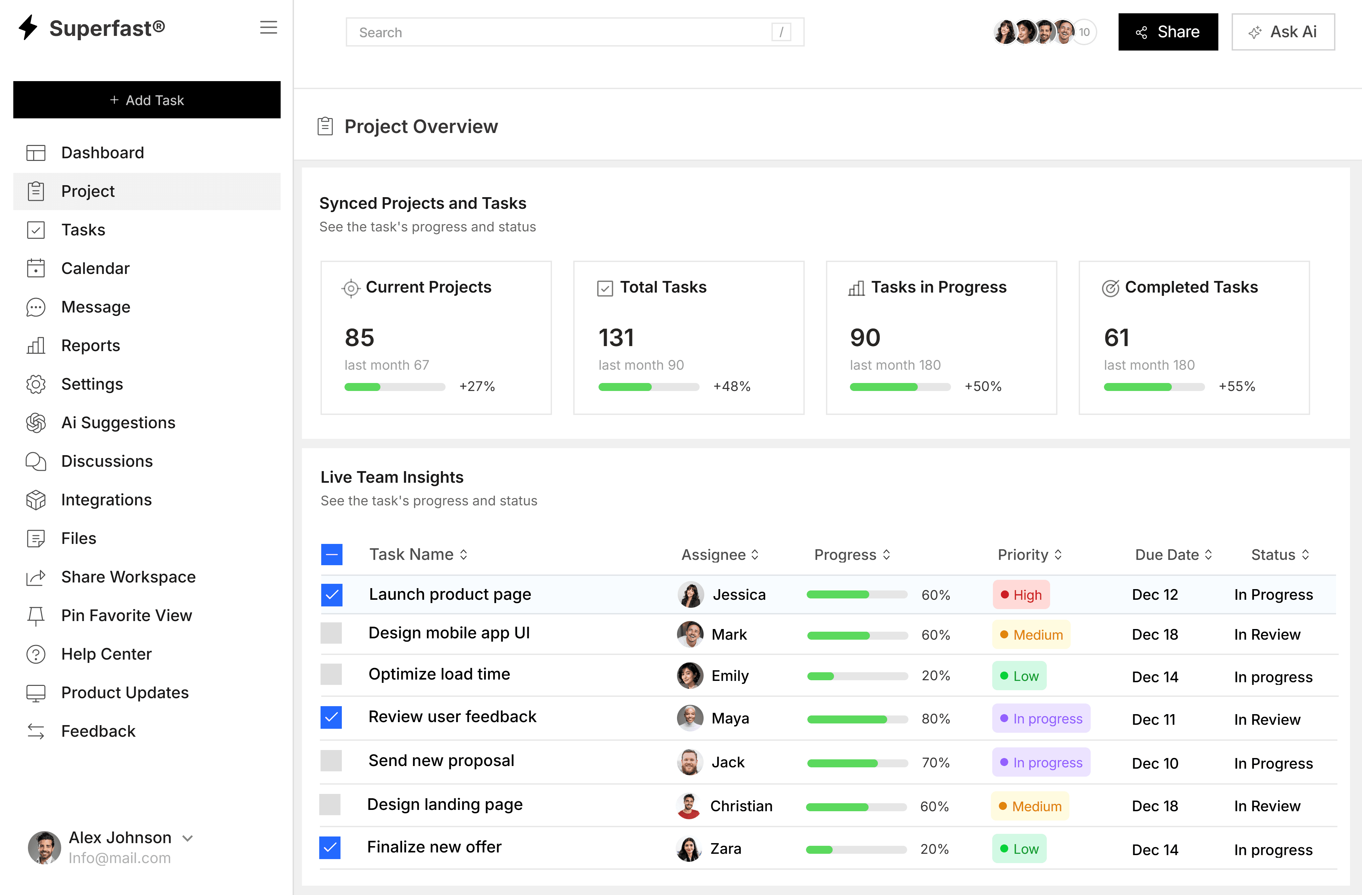Expand the Alex Johnson account dropdown
The height and width of the screenshot is (895, 1362).
[188, 838]
